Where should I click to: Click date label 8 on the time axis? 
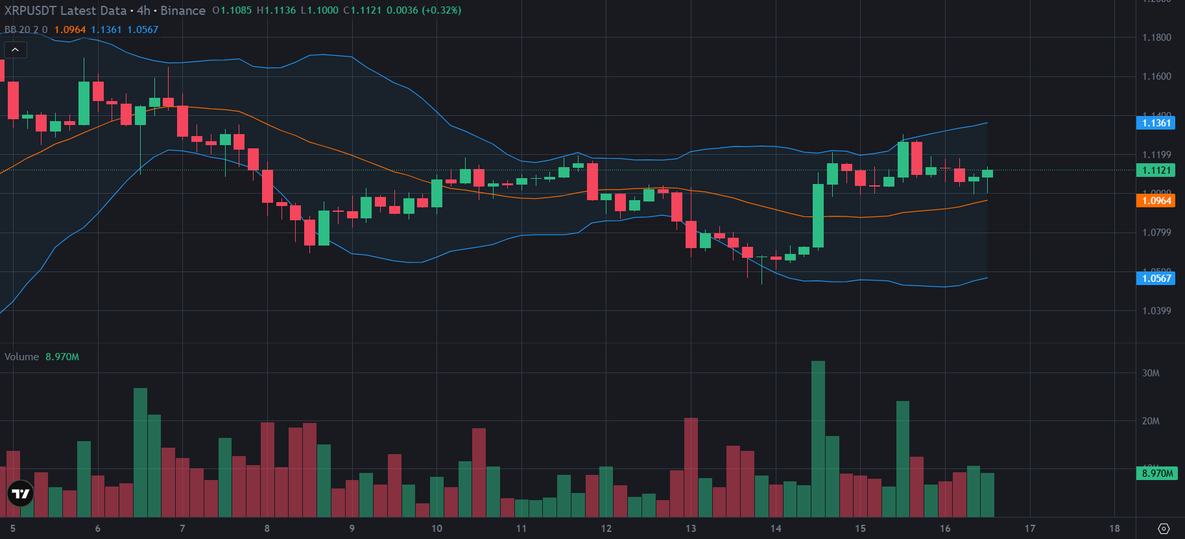click(x=267, y=529)
